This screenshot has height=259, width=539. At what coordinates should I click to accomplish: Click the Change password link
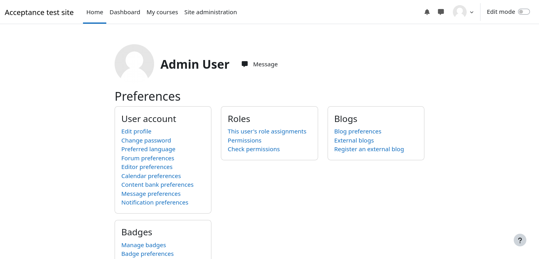(x=146, y=141)
